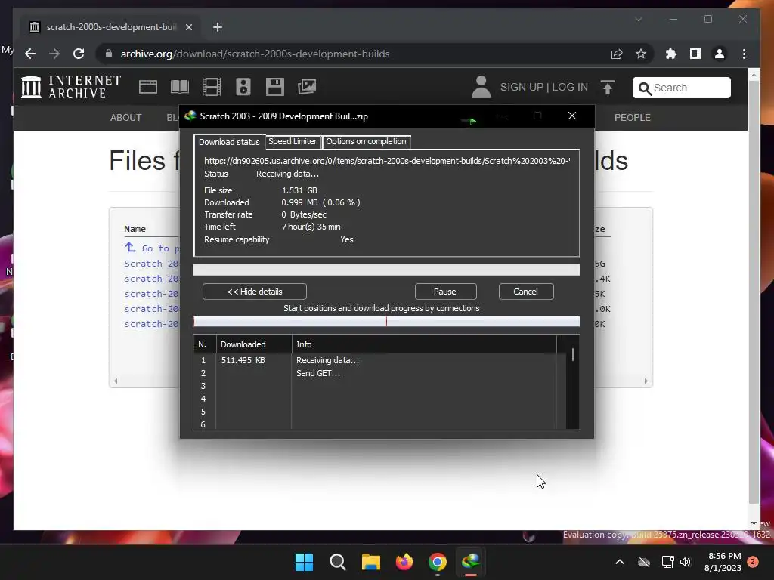Click the network tray icon

point(667,562)
